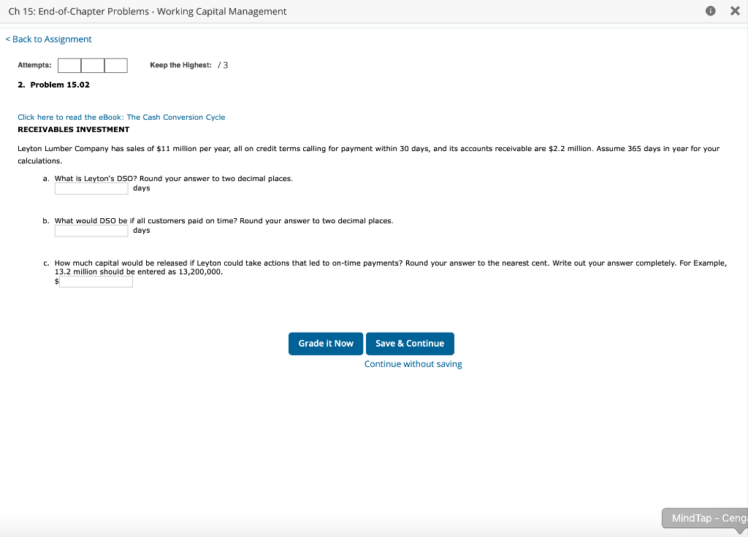Click the Keep the Highest label

coord(181,65)
